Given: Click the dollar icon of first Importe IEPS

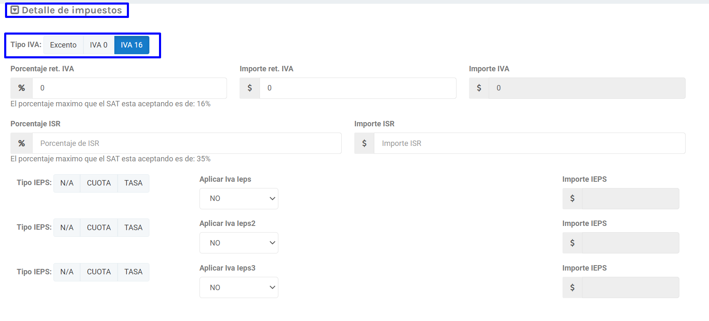Looking at the screenshot, I should pos(572,198).
